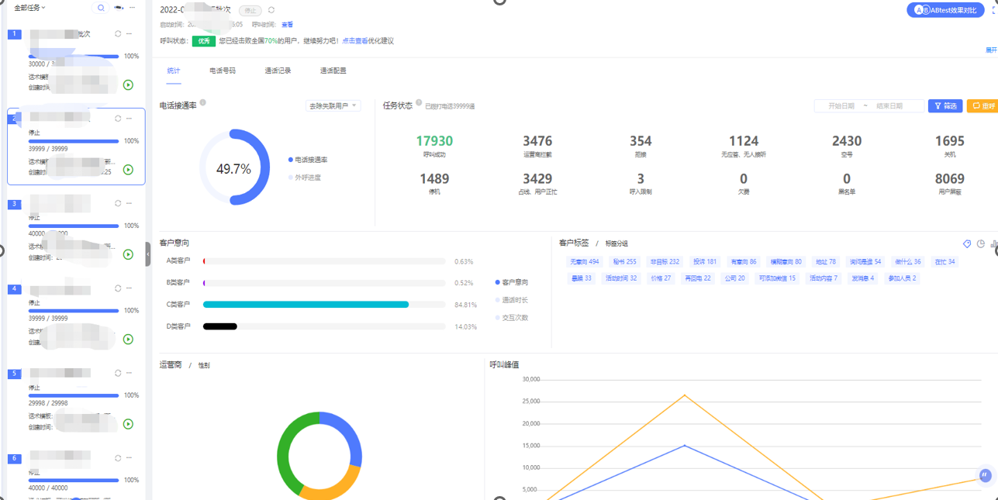Expand the 去除失联用户 dropdown
The width and height of the screenshot is (998, 500).
click(333, 106)
